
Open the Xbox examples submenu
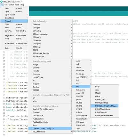81,128
